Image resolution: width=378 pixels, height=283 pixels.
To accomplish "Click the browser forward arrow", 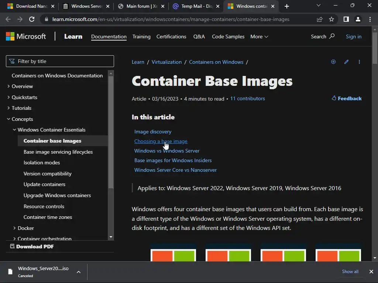I will click(20, 19).
